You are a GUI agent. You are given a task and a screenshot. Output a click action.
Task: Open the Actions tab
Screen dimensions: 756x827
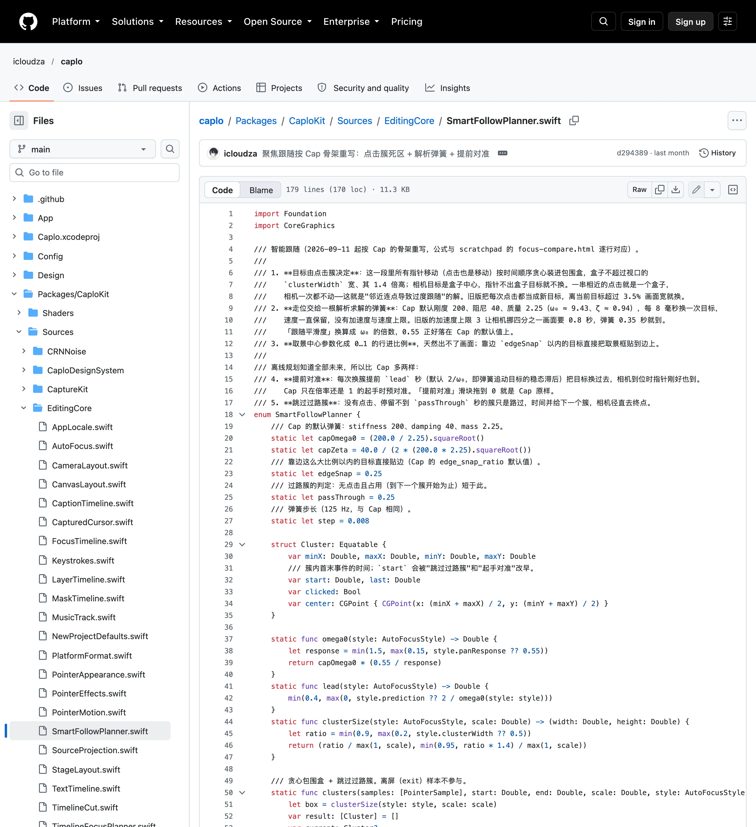click(x=219, y=88)
